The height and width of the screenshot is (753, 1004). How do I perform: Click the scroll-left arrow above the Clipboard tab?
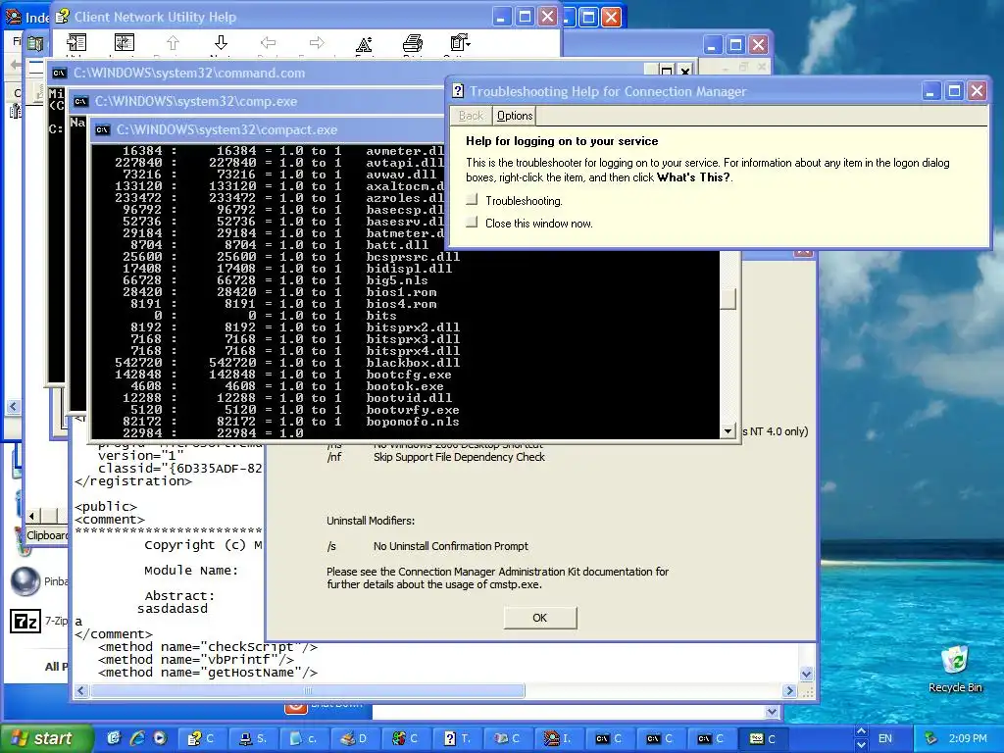pyautogui.click(x=32, y=516)
